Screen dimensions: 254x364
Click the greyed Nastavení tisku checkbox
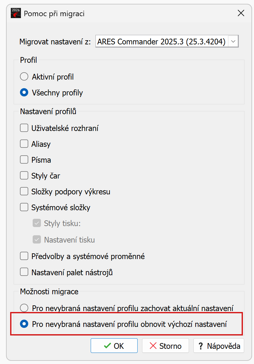coord(37,240)
